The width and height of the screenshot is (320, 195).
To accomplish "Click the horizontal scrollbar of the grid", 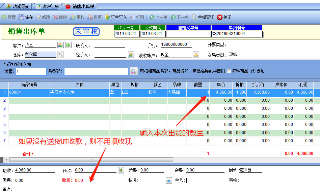I will pos(91,160).
